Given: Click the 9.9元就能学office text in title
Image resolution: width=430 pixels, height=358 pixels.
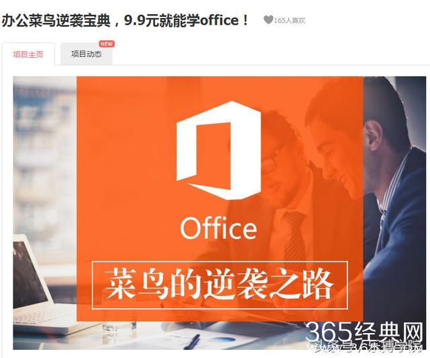Looking at the screenshot, I should tap(181, 21).
